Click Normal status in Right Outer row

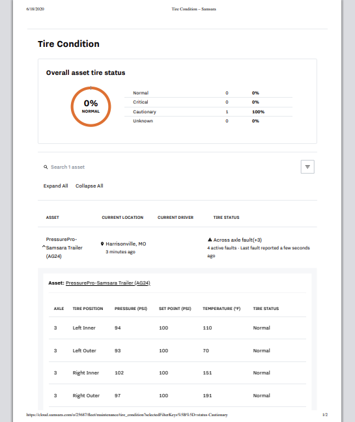pyautogui.click(x=262, y=396)
